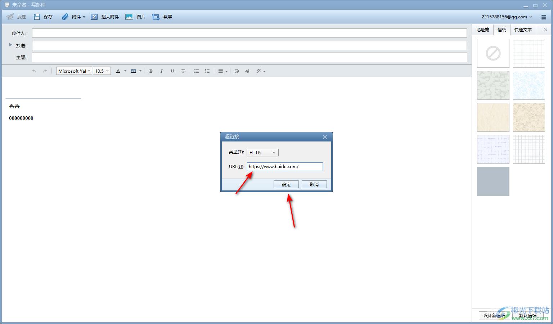Viewport: 553px width, 324px height.
Task: Click the send mail paper-plane icon
Action: 10,17
